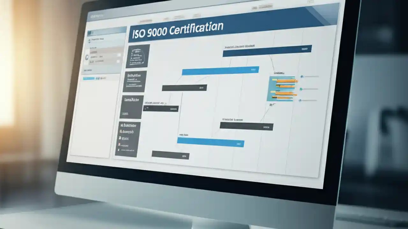Click the icon left of the bottom slider
Screen dimensions: 408x229
pos(300,100)
